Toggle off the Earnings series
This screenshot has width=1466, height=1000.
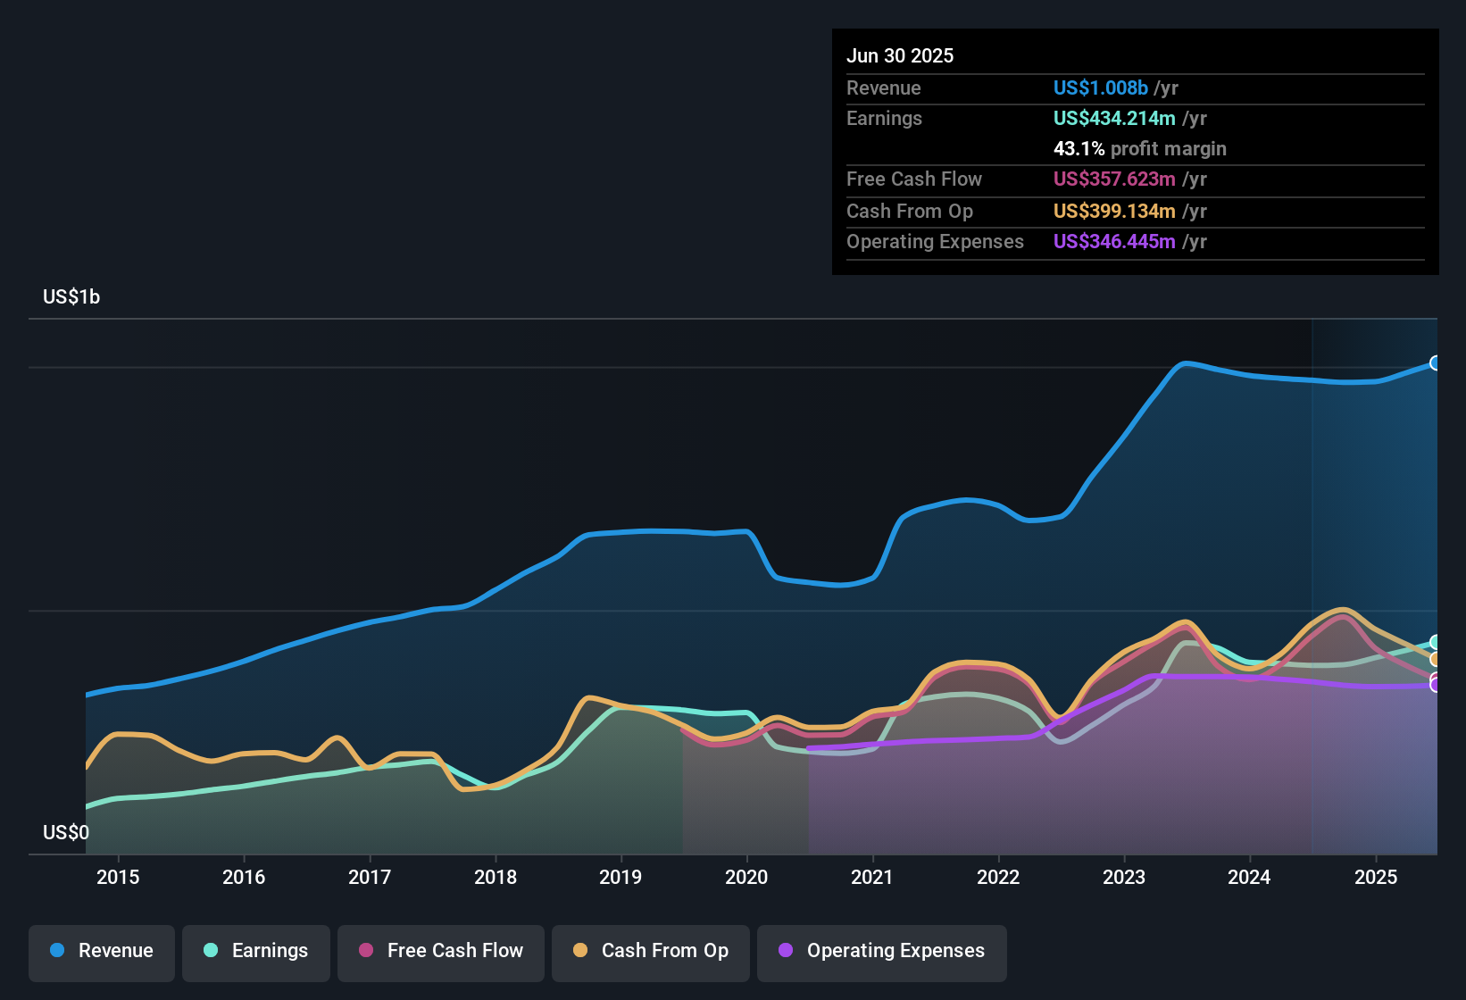tap(255, 951)
